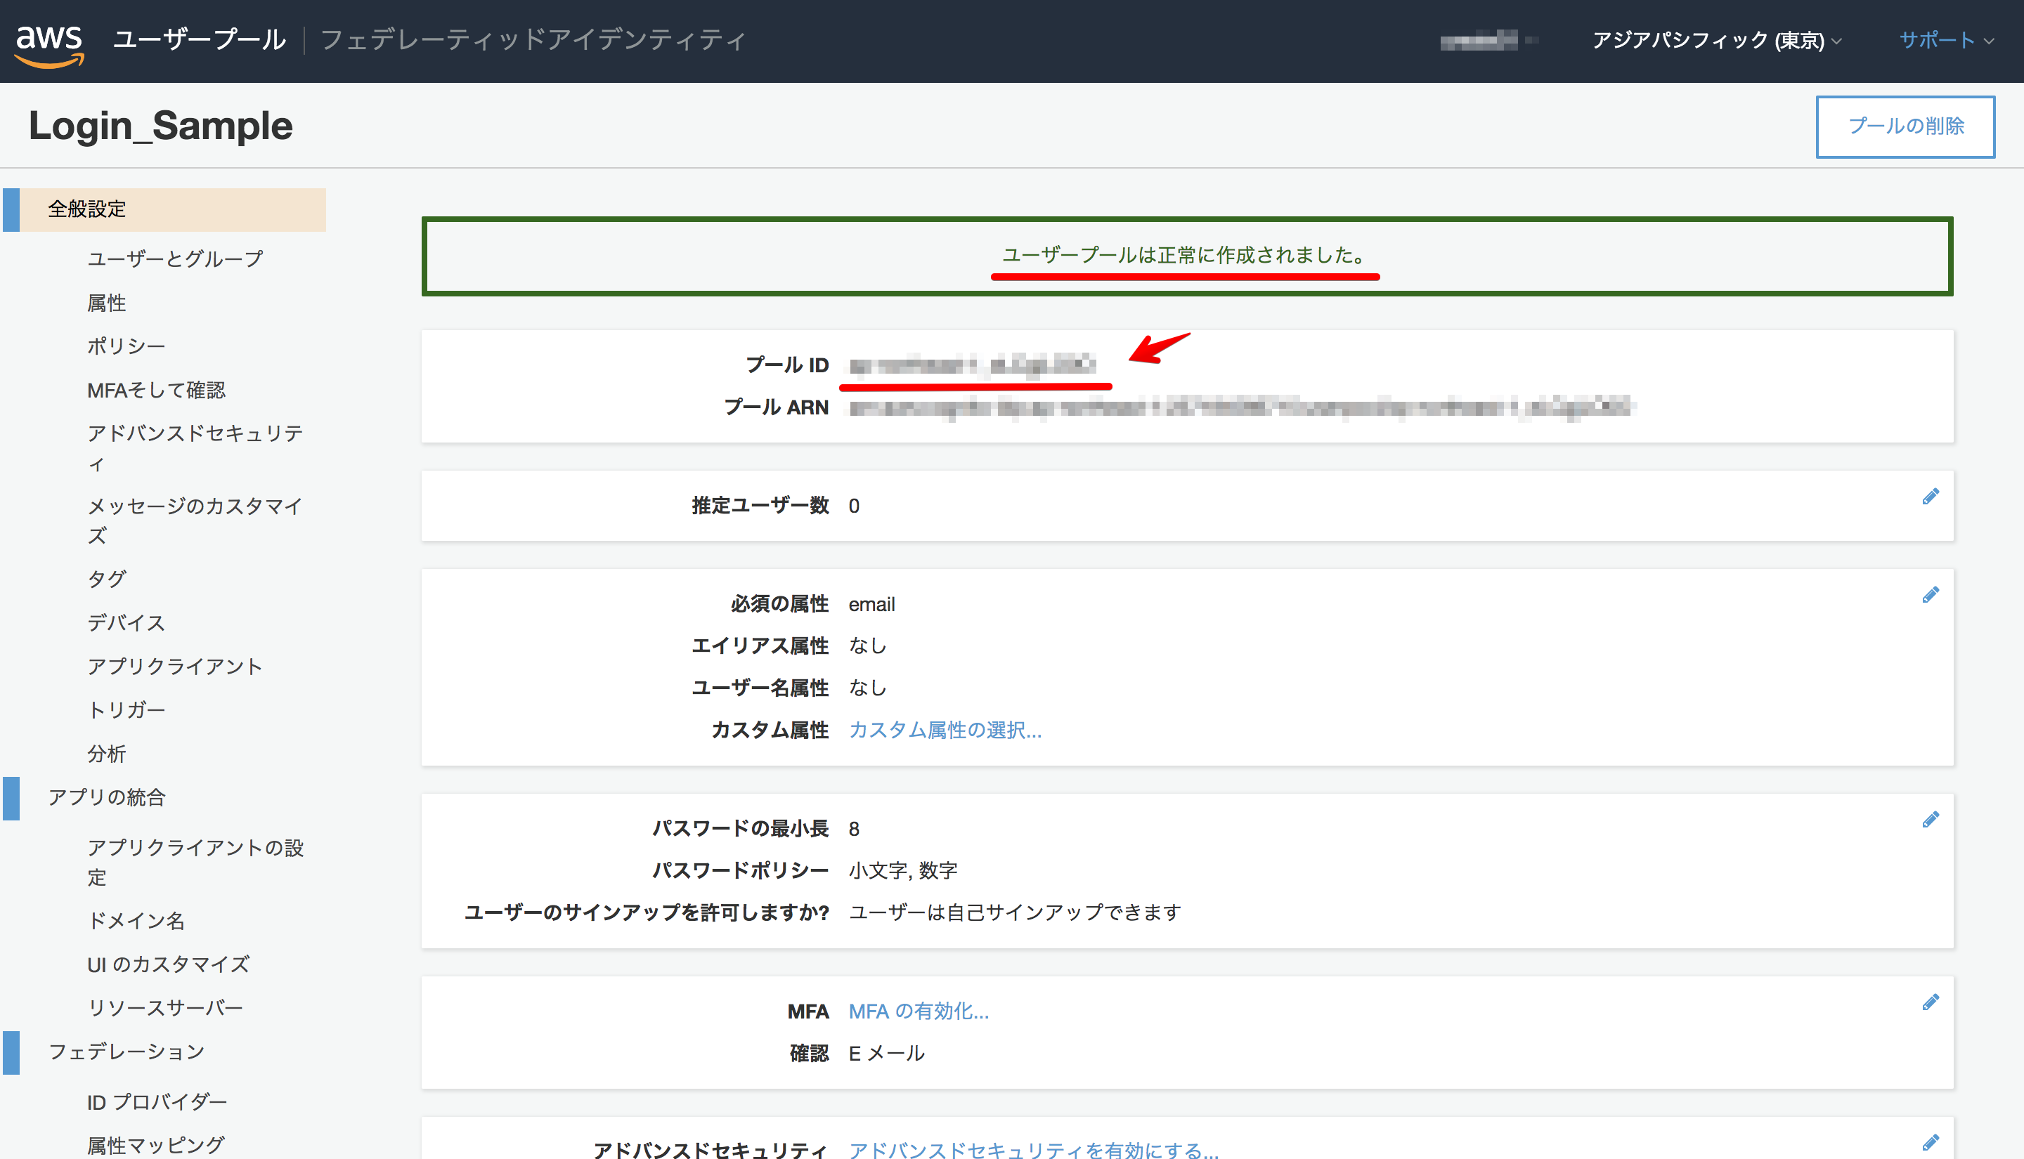The height and width of the screenshot is (1159, 2024).
Task: Click アドバンスドセキュリティを有効にする... link
Action: pyautogui.click(x=1034, y=1151)
